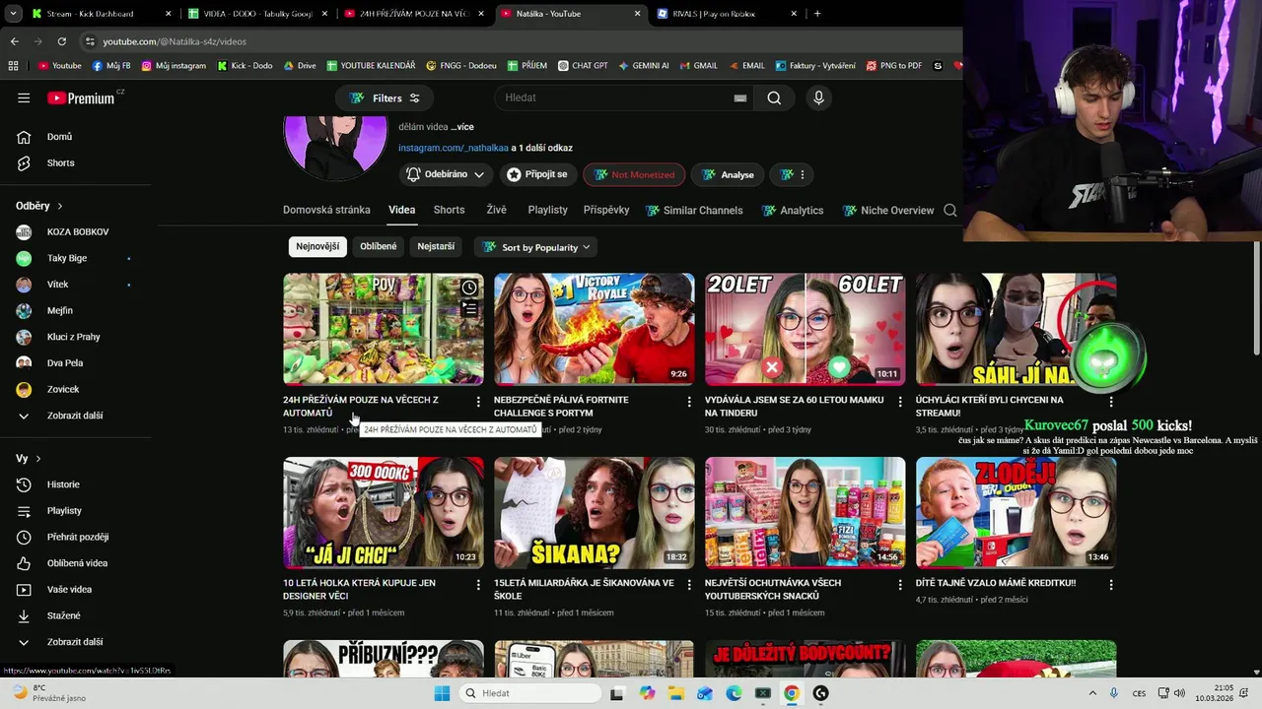Open weather widget on taskbar
Image resolution: width=1262 pixels, height=709 pixels.
click(x=47, y=693)
